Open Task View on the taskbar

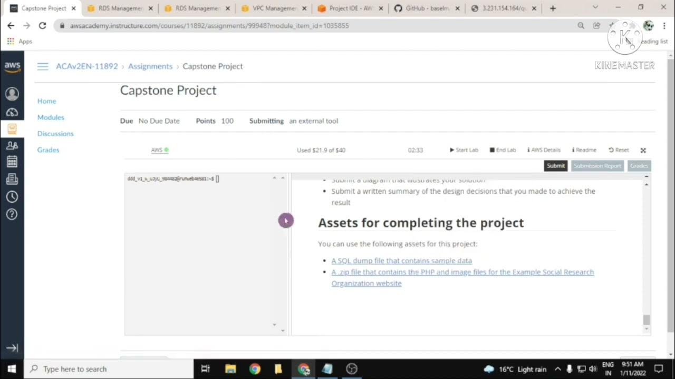point(206,369)
